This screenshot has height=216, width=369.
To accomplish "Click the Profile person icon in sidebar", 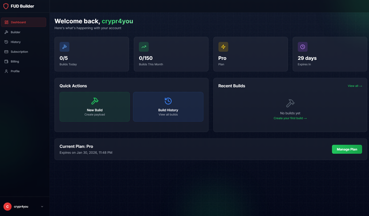I will pos(6,71).
